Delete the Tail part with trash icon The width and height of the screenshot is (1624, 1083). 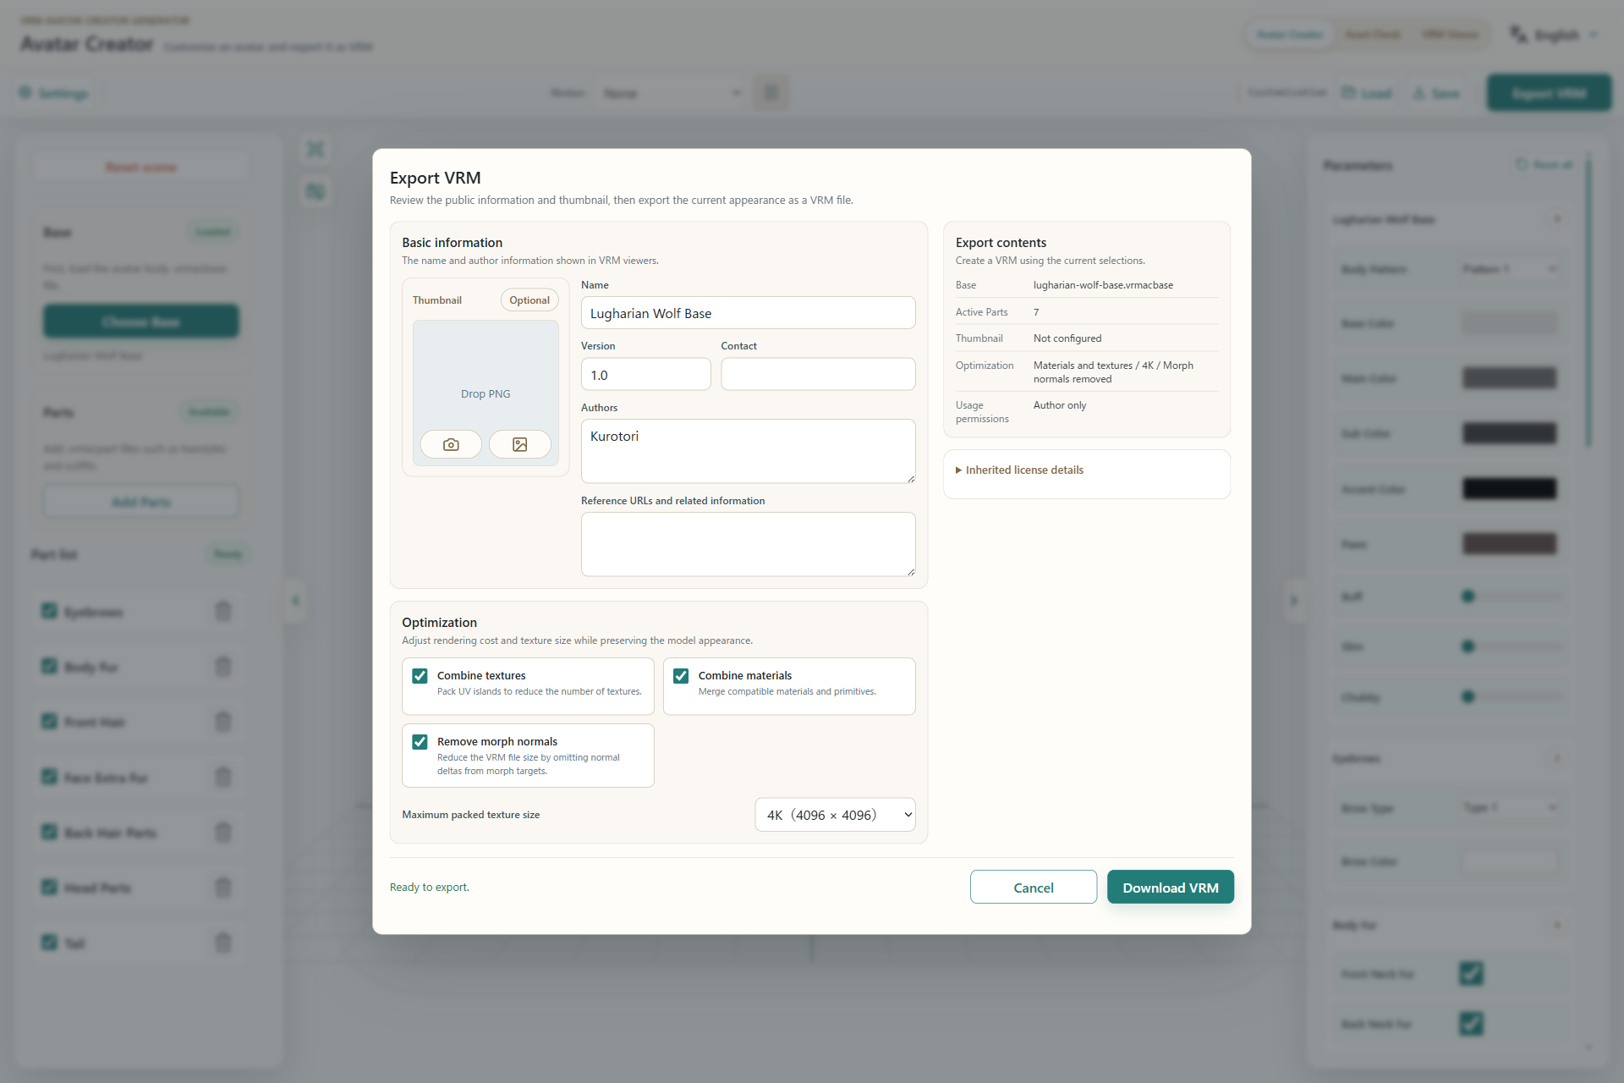pyautogui.click(x=223, y=943)
